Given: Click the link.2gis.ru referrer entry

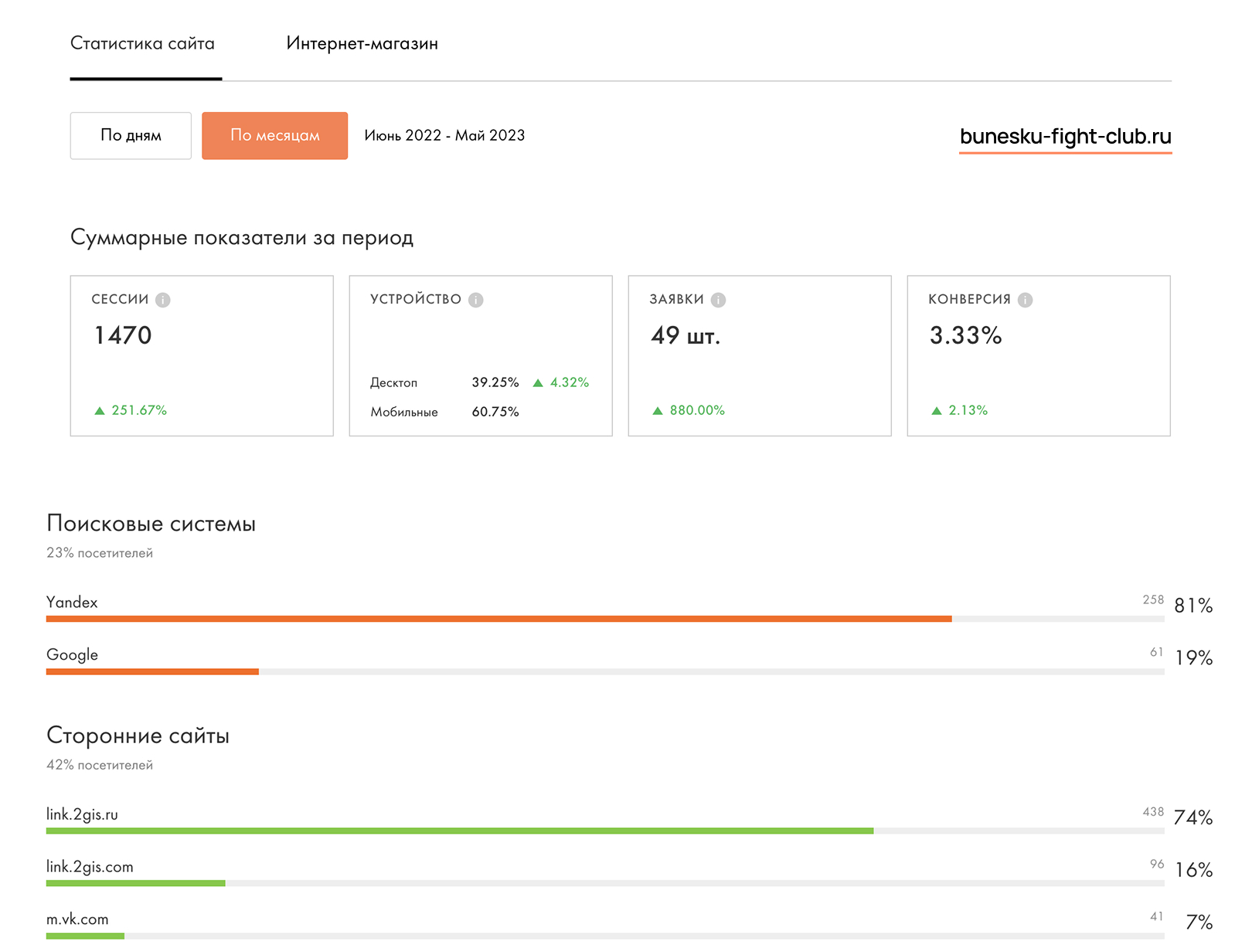Looking at the screenshot, I should click(82, 814).
